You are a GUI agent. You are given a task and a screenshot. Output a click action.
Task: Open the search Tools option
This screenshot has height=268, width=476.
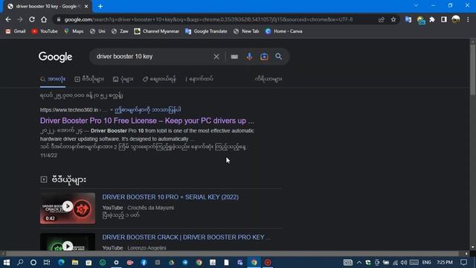268,79
